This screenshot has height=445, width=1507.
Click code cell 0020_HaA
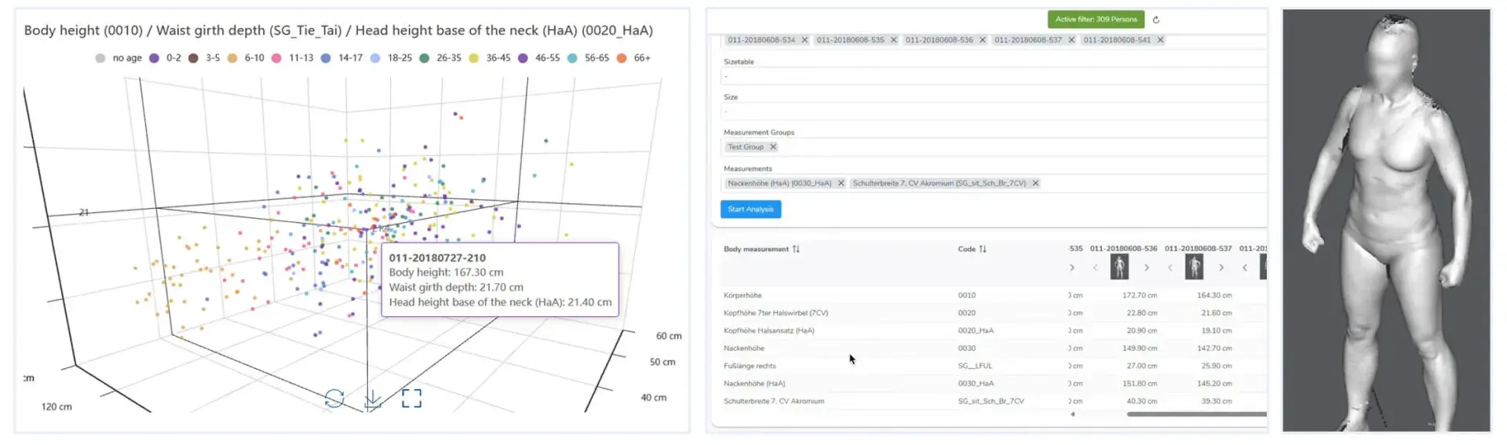tap(976, 330)
